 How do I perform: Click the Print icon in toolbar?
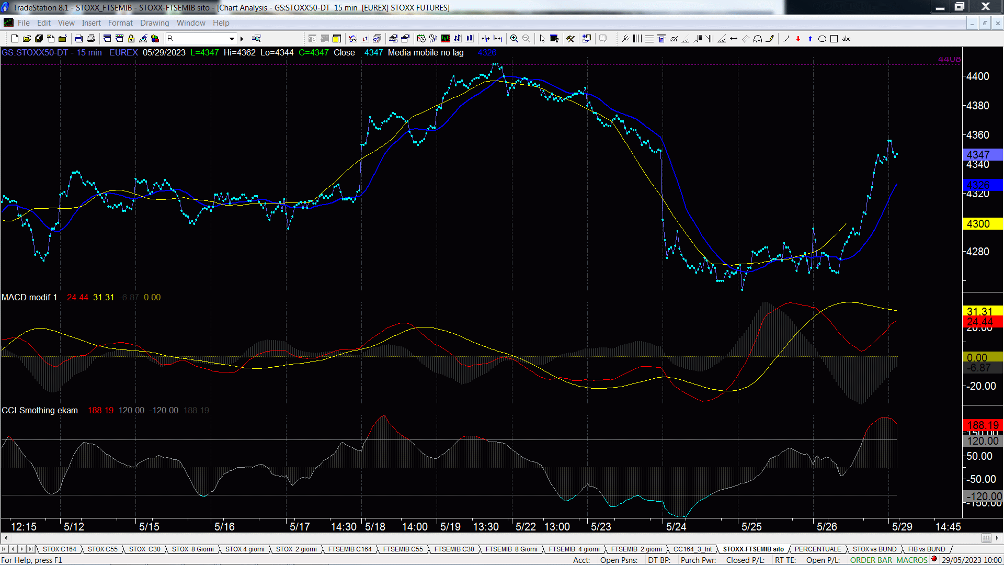tap(91, 39)
